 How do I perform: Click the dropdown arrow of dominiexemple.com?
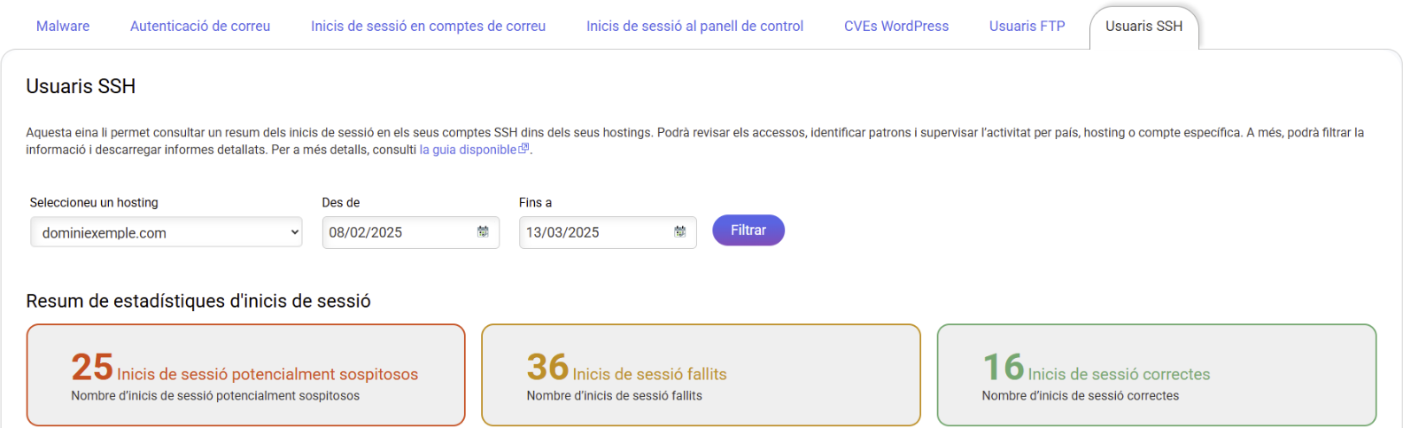294,232
